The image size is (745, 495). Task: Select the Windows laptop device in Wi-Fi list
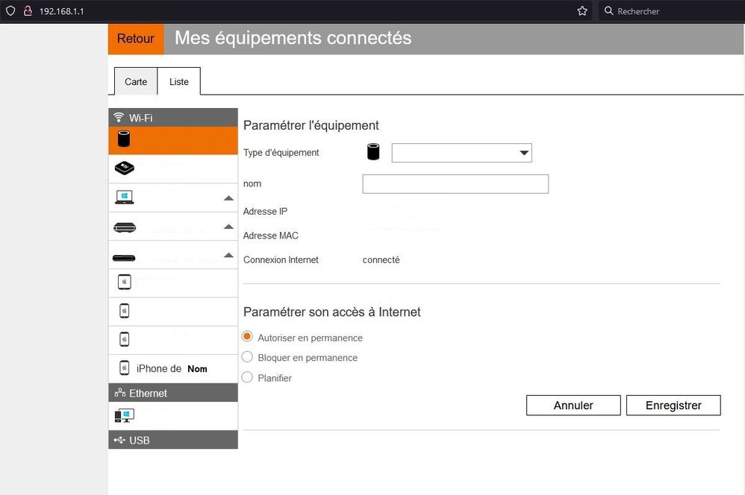pos(125,198)
